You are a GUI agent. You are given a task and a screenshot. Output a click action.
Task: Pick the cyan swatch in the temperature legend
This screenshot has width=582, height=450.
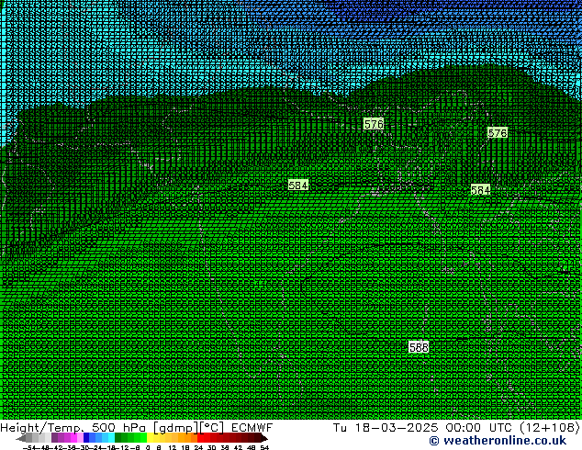coord(111,438)
